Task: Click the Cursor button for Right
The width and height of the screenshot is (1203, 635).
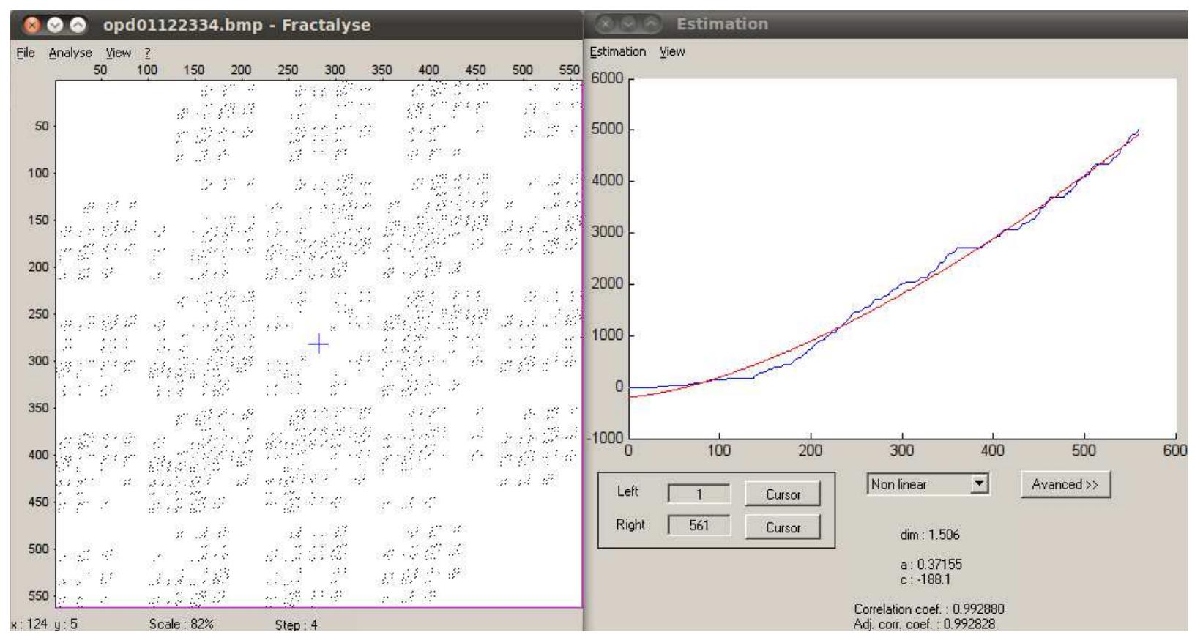Action: pos(783,527)
